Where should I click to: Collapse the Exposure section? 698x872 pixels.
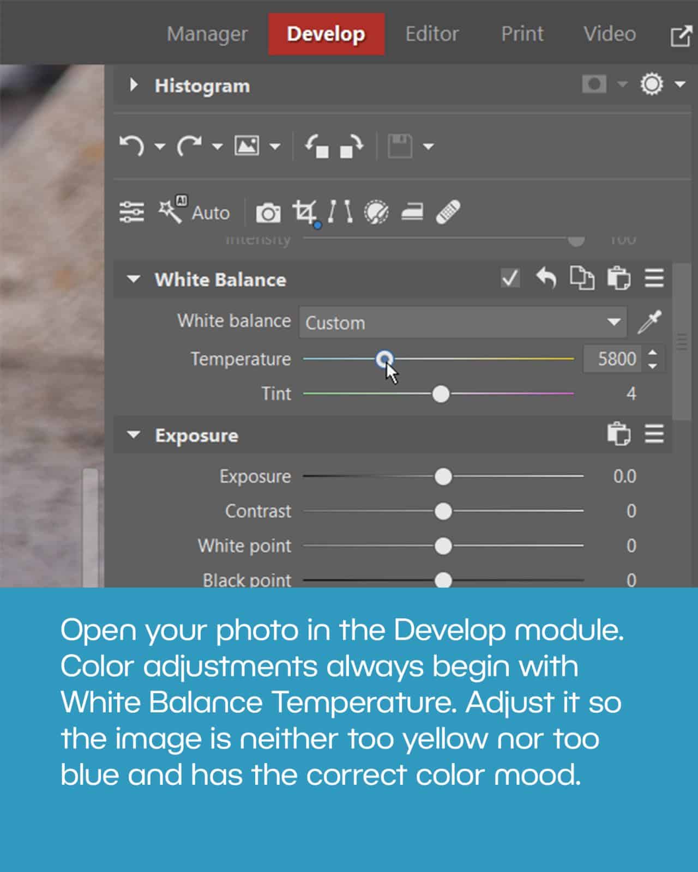pyautogui.click(x=134, y=435)
